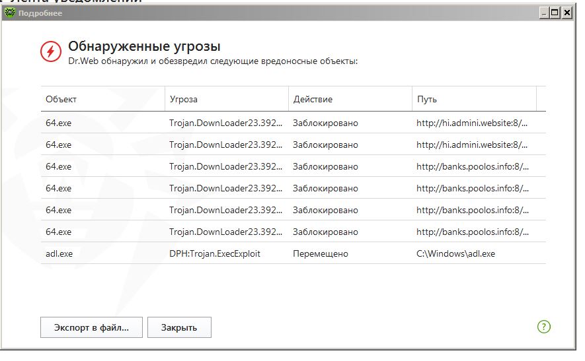Click the Перемещено action cell
The image size is (585, 361).
(320, 253)
